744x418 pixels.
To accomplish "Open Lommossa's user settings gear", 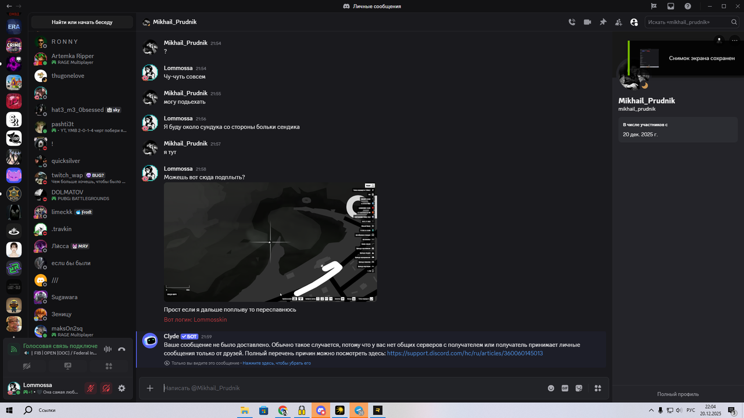I will click(x=121, y=388).
